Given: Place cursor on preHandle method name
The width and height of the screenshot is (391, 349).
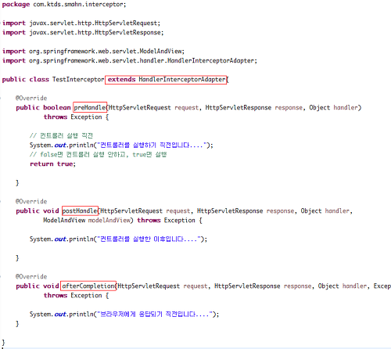Looking at the screenshot, I should coord(90,107).
